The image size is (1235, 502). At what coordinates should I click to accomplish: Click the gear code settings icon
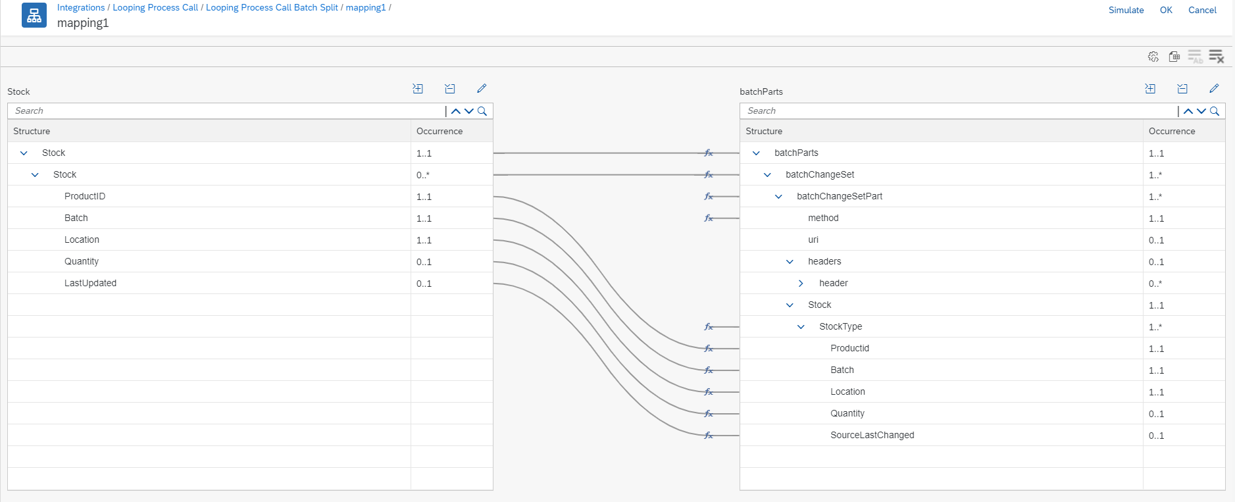[x=1153, y=57]
